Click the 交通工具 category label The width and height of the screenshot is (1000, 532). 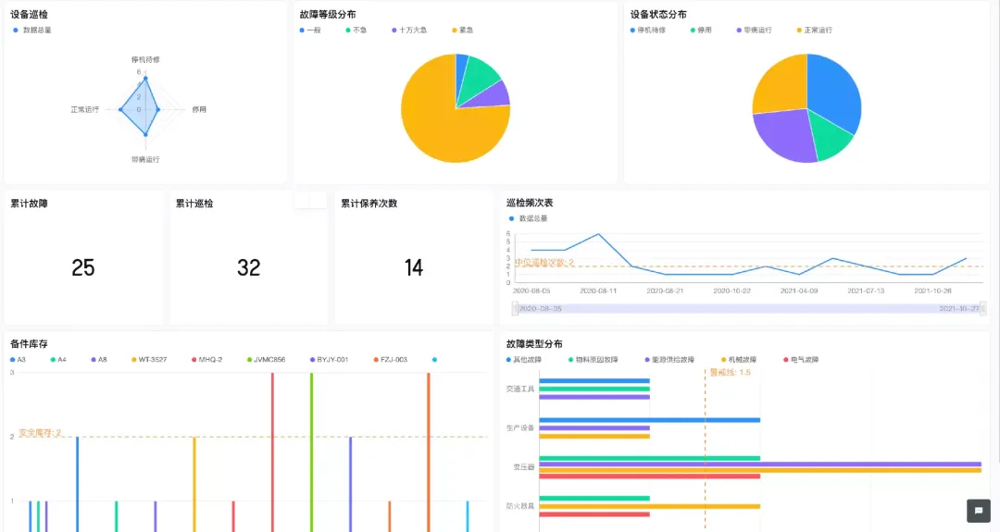[x=519, y=389]
